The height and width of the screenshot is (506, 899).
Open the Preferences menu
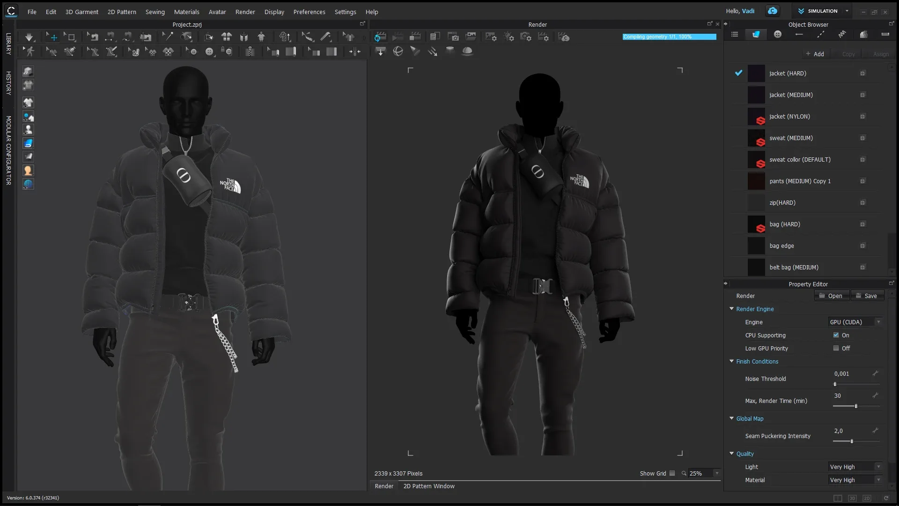309,12
